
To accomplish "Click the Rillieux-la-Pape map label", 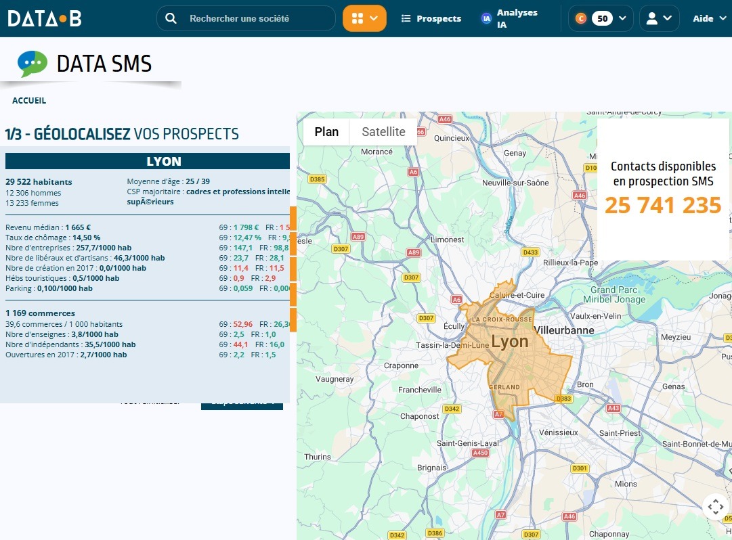I will (570, 263).
